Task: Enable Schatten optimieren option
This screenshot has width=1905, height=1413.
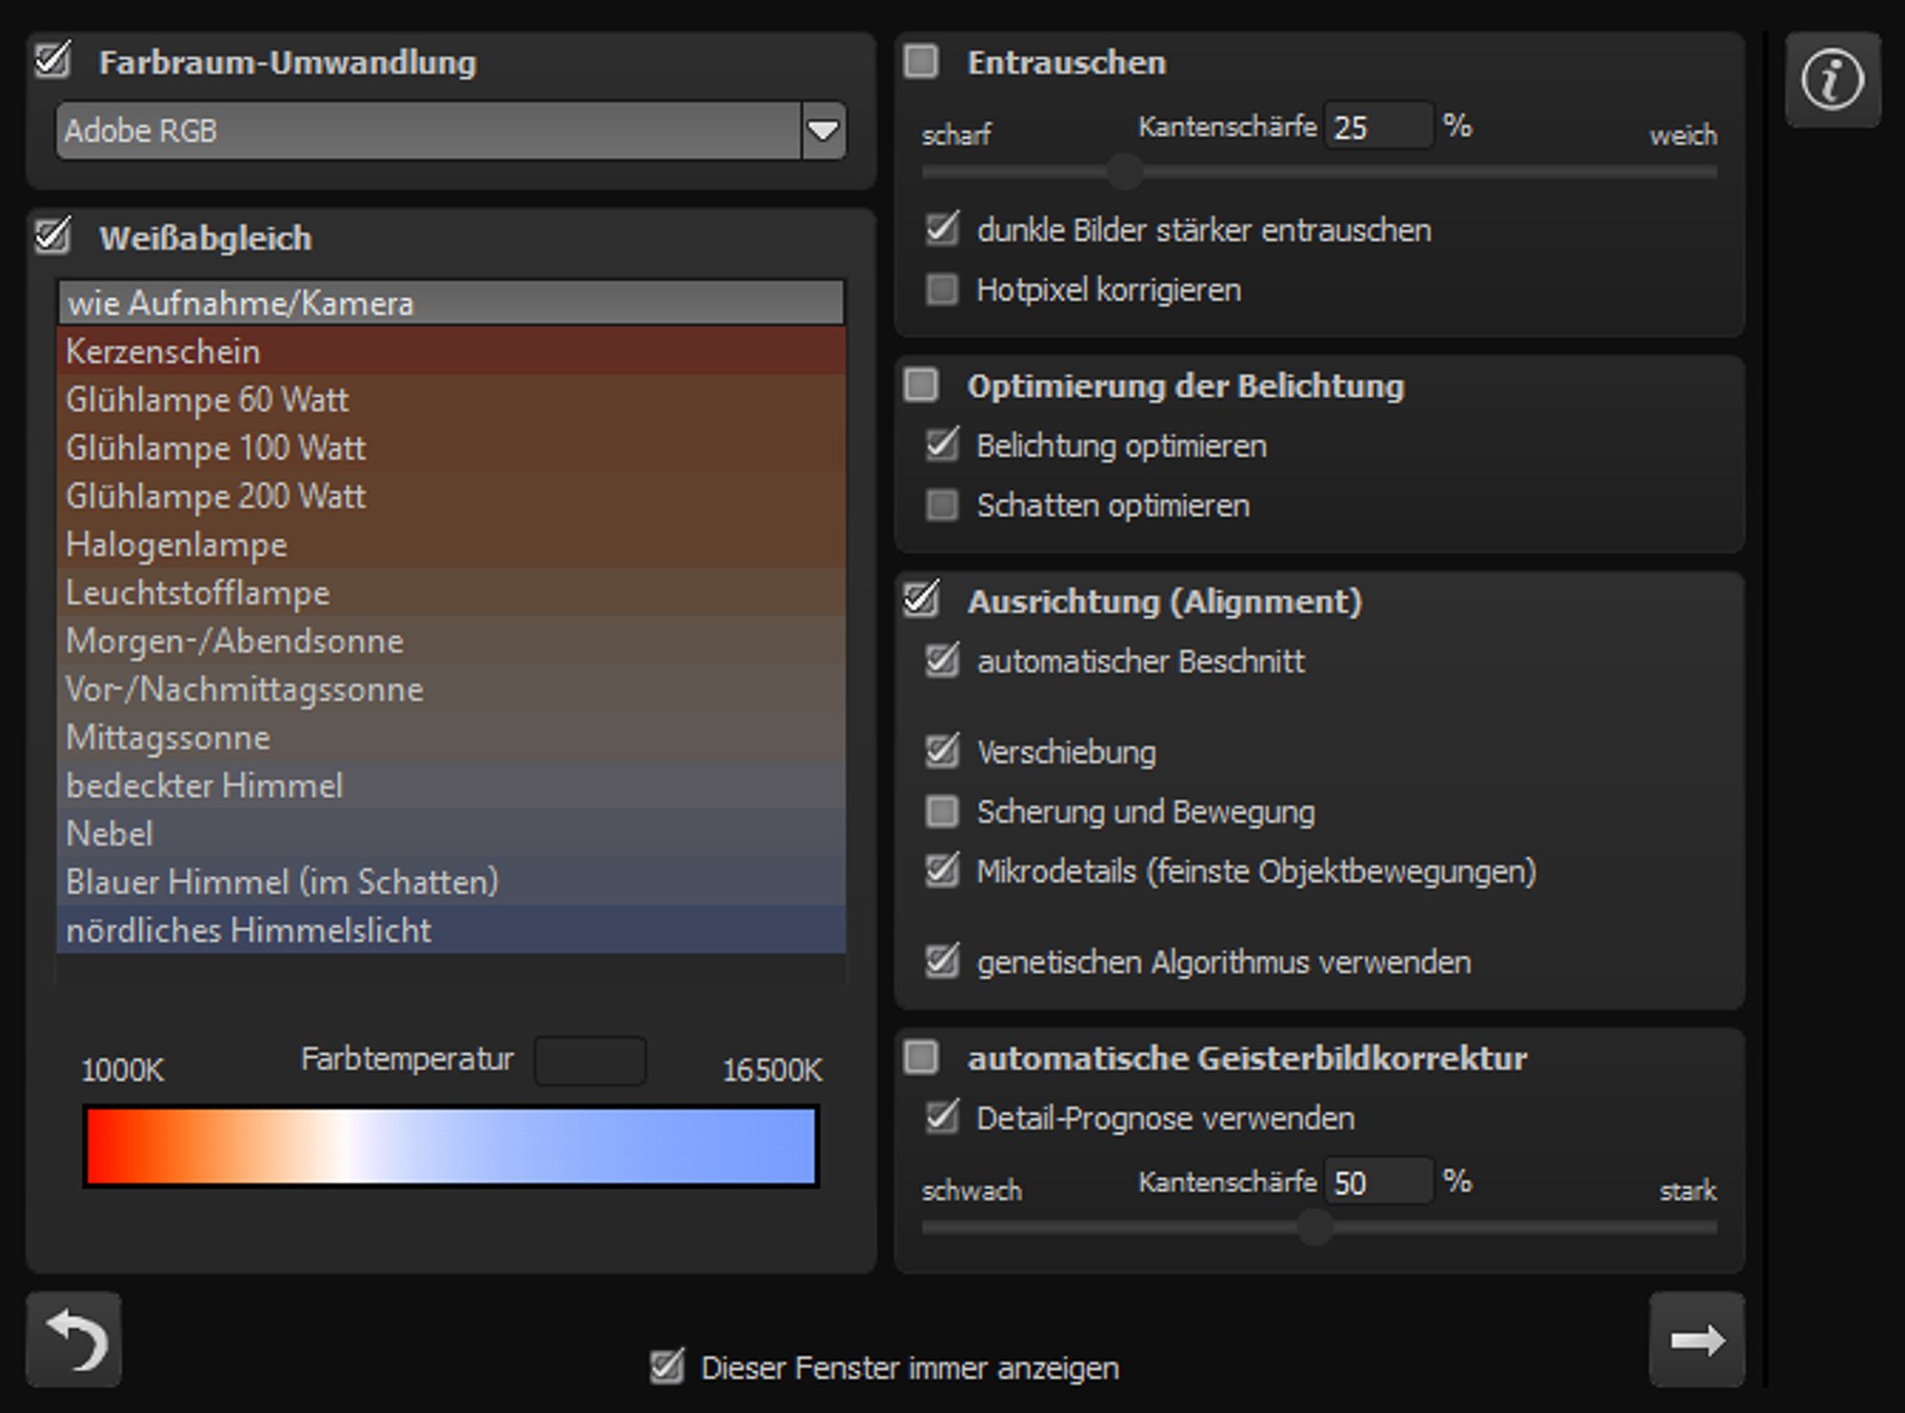Action: tap(942, 505)
